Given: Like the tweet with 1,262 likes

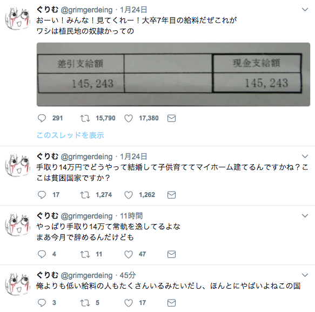Looking at the screenshot, I should click(x=129, y=195).
